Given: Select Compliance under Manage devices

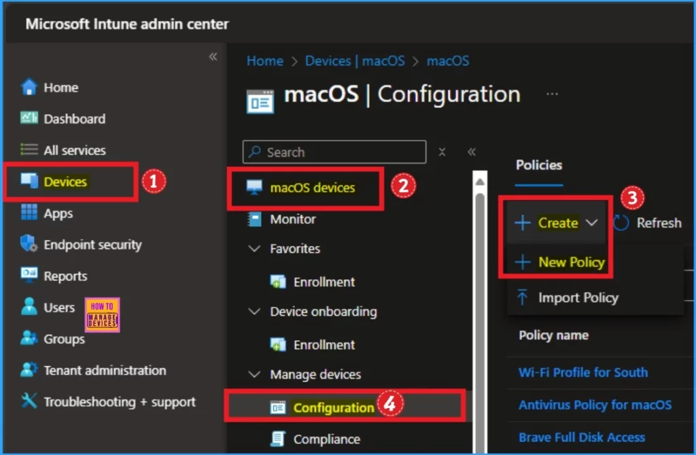Looking at the screenshot, I should pos(327,439).
